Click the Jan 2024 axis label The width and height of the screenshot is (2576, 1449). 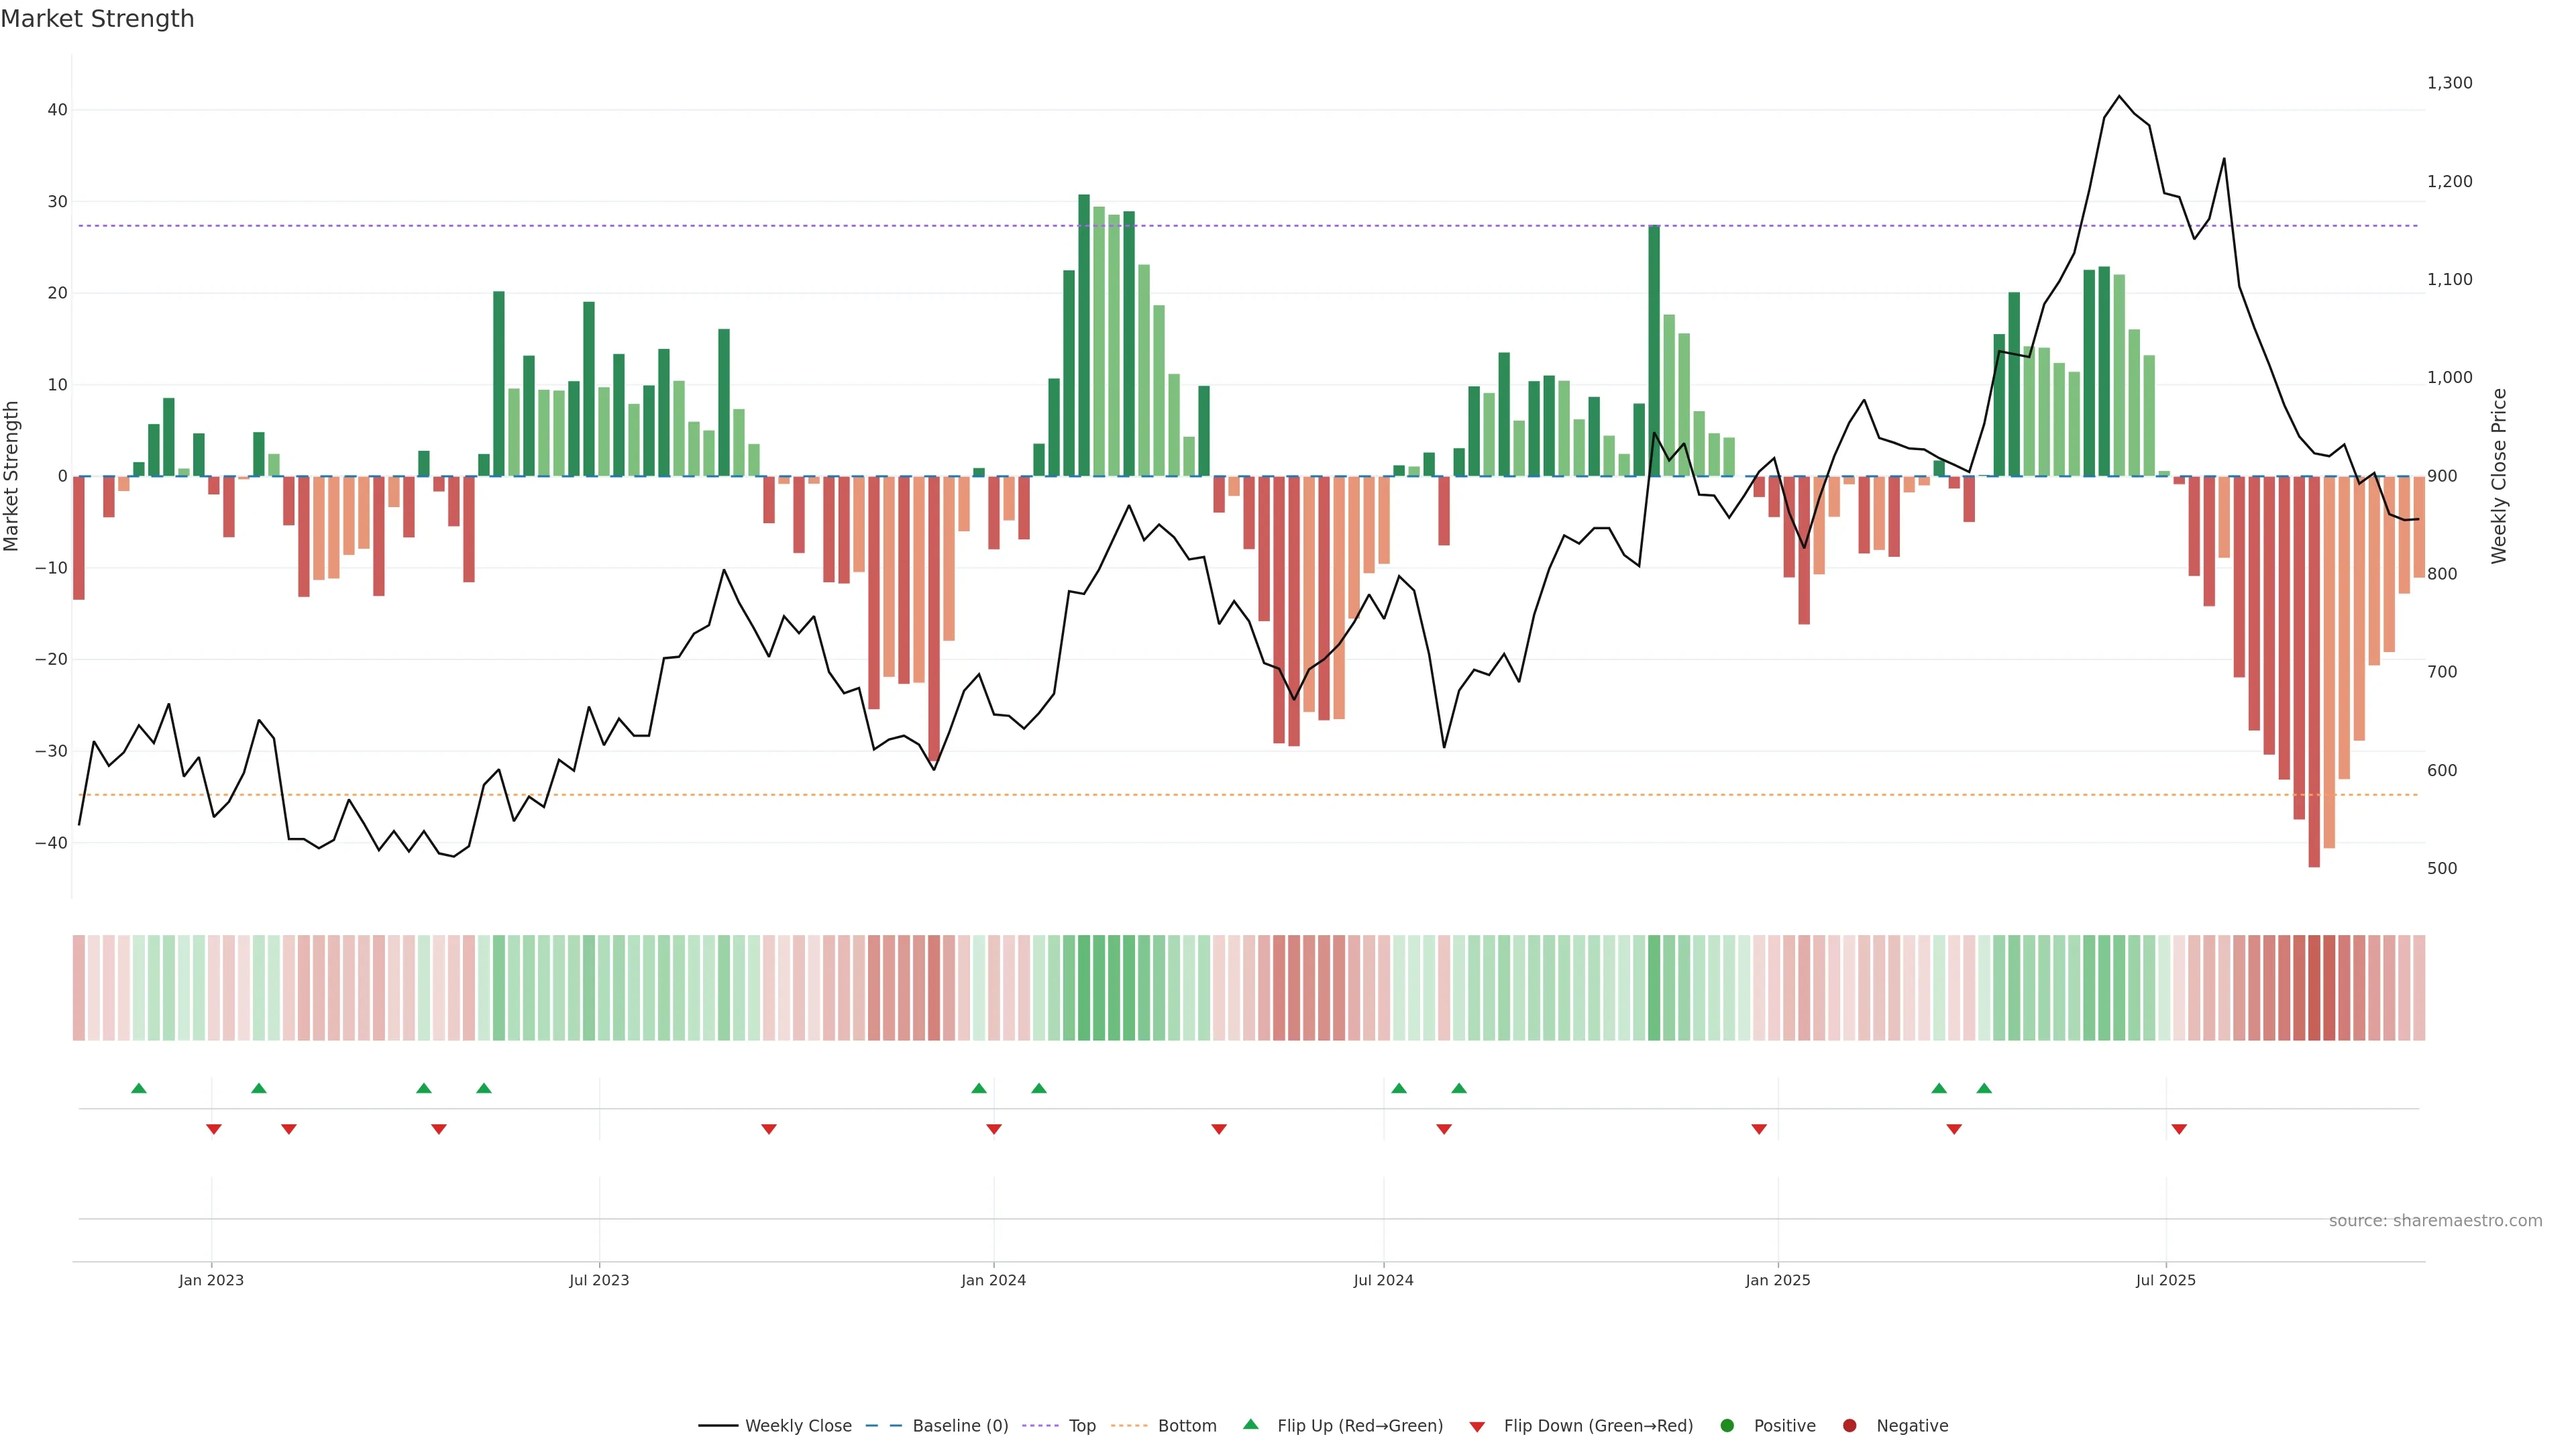point(993,1280)
